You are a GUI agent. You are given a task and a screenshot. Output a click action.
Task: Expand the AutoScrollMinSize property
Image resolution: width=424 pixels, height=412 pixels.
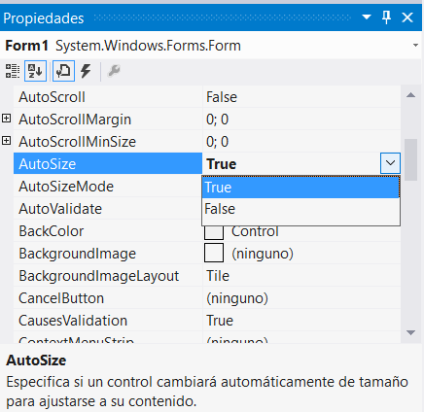[x=7, y=141]
